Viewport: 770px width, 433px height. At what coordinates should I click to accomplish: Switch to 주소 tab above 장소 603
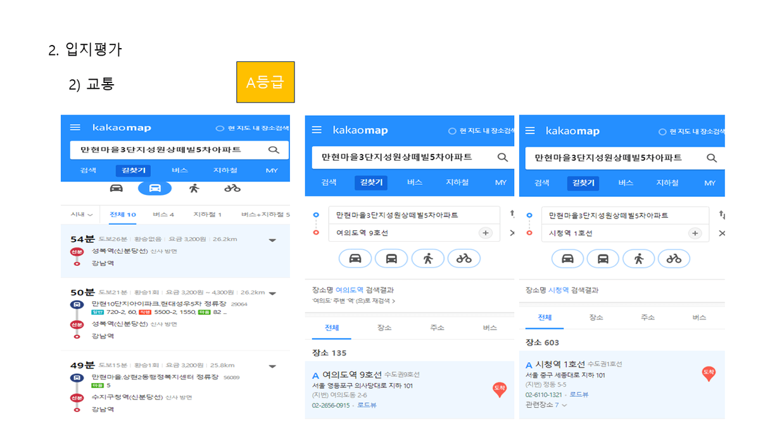pos(647,317)
